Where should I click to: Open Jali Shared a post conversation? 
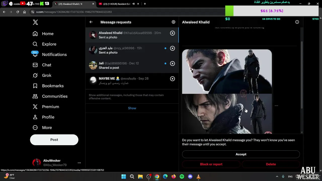coord(132,65)
